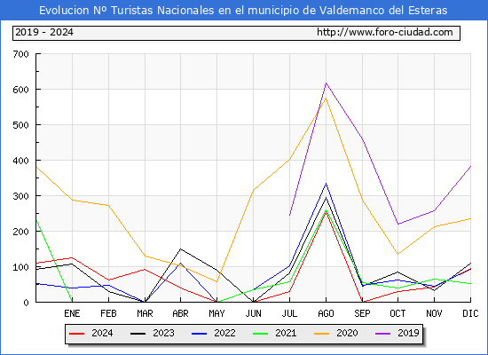Click the 700 y-axis value

click(21, 54)
